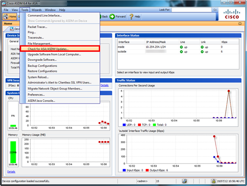Choose Traceroute in the Tools menu
The height and width of the screenshot is (186, 247).
click(x=35, y=38)
